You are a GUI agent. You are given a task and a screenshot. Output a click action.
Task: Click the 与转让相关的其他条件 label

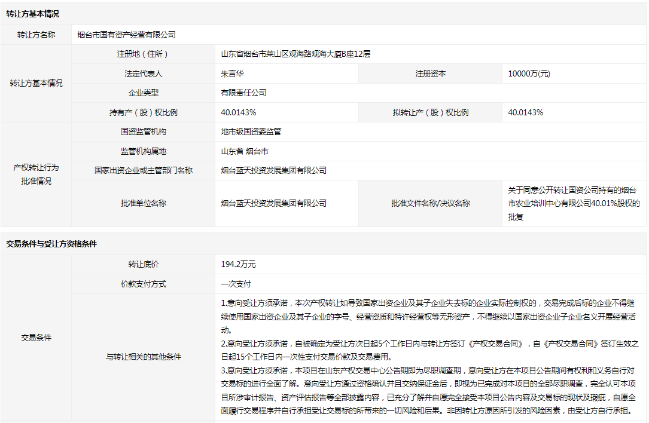click(143, 357)
